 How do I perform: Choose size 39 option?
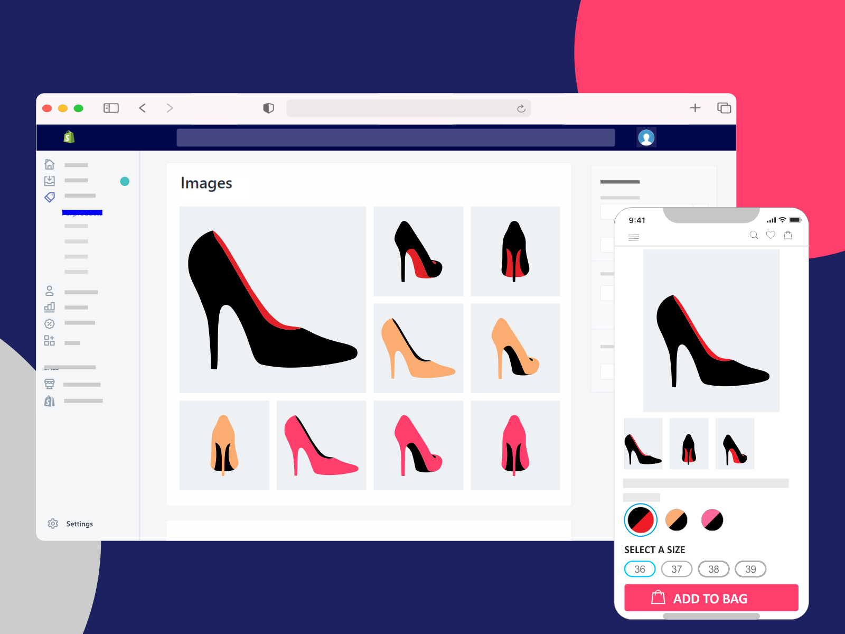[x=750, y=569]
